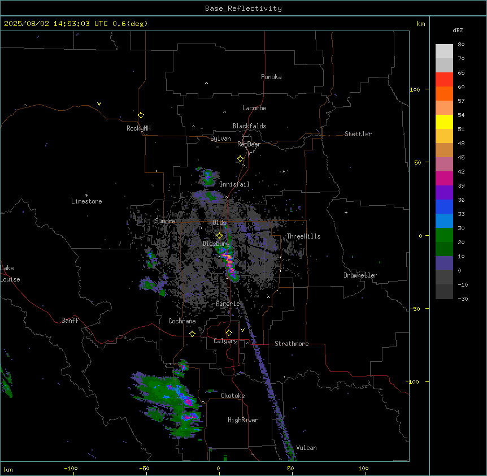Screen dimensions: 487x476
Task: Click the Olds label
Action: 219,223
